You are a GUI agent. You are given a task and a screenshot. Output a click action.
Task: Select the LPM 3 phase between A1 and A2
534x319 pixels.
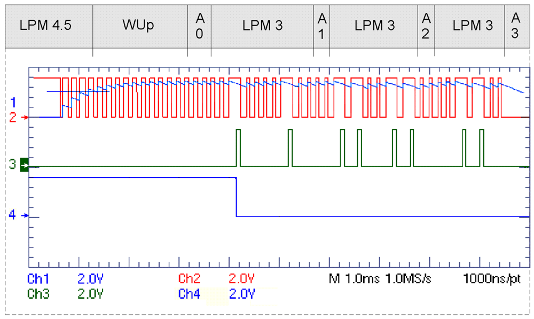click(x=375, y=26)
